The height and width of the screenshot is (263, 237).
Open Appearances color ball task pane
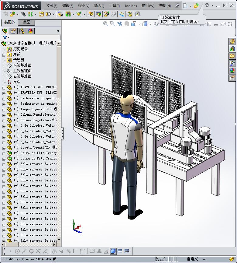coord(232,71)
